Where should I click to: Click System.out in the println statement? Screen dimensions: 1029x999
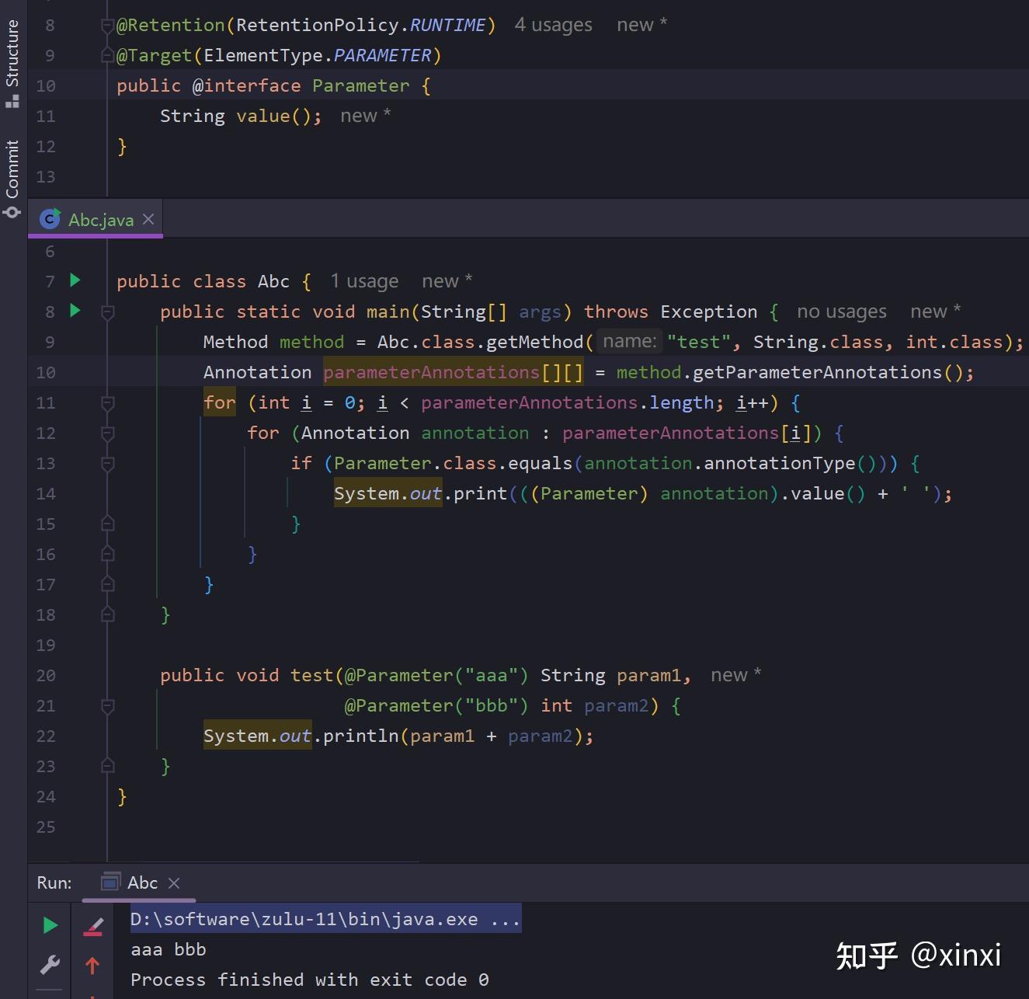click(x=257, y=736)
